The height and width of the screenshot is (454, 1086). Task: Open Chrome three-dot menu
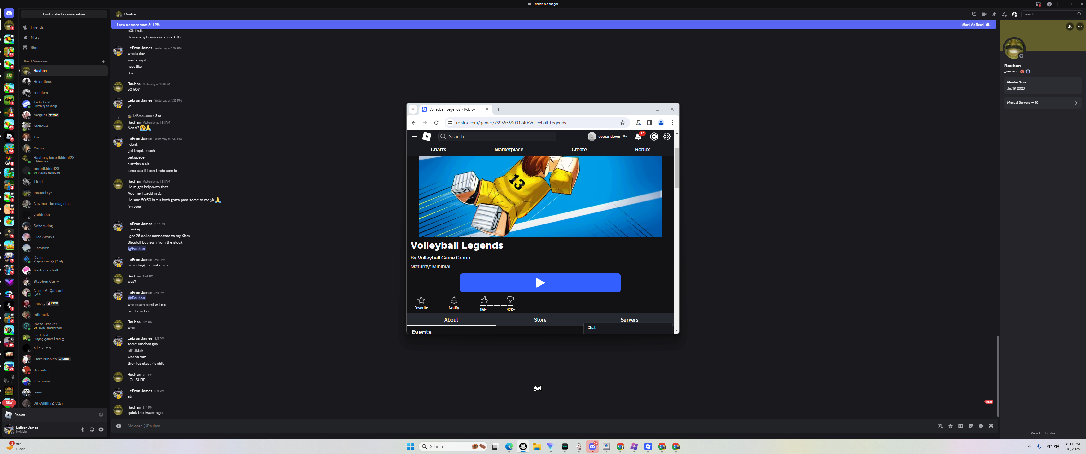coord(672,123)
